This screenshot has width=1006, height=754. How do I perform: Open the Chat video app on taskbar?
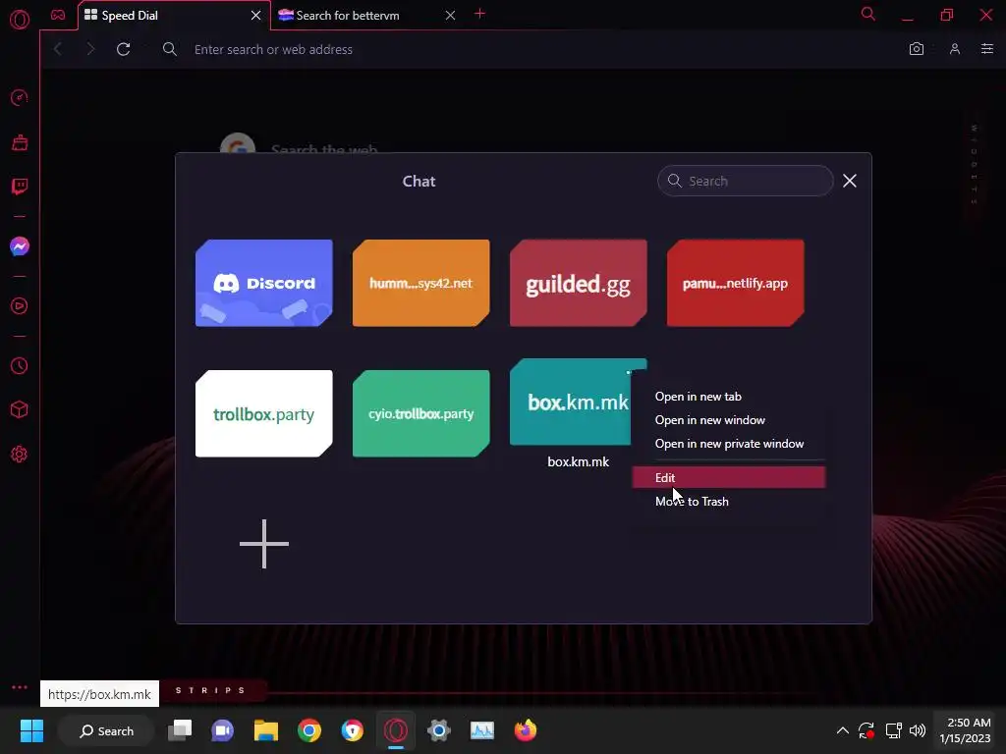(223, 730)
